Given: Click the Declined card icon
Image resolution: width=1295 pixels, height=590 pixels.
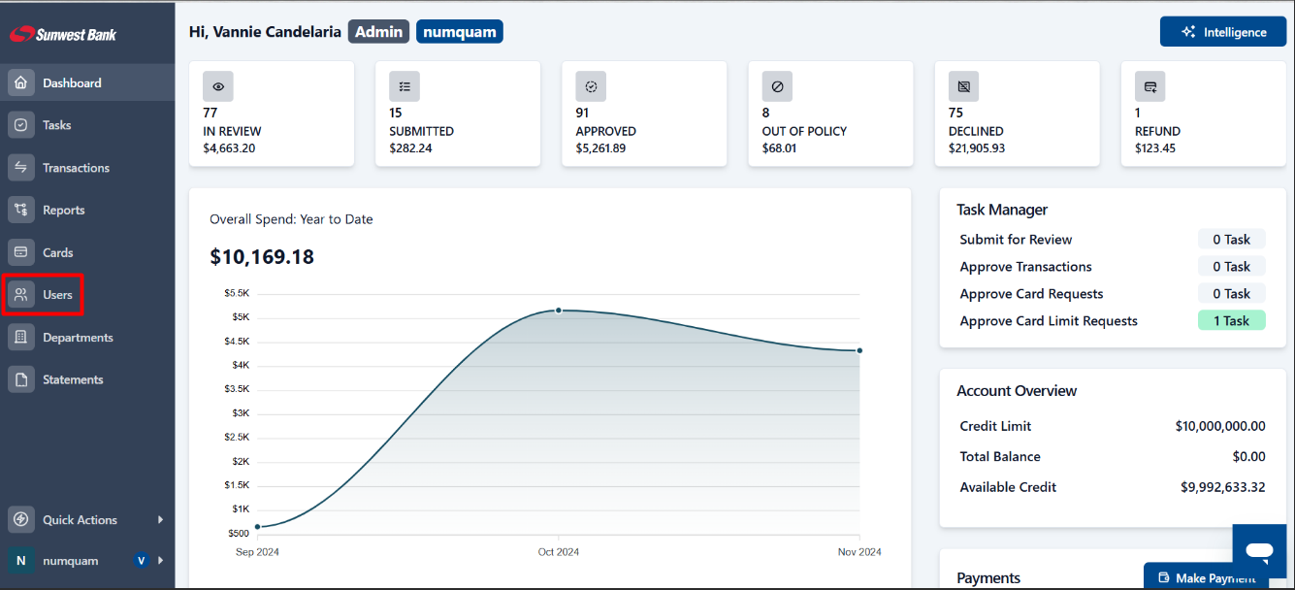Looking at the screenshot, I should point(963,86).
